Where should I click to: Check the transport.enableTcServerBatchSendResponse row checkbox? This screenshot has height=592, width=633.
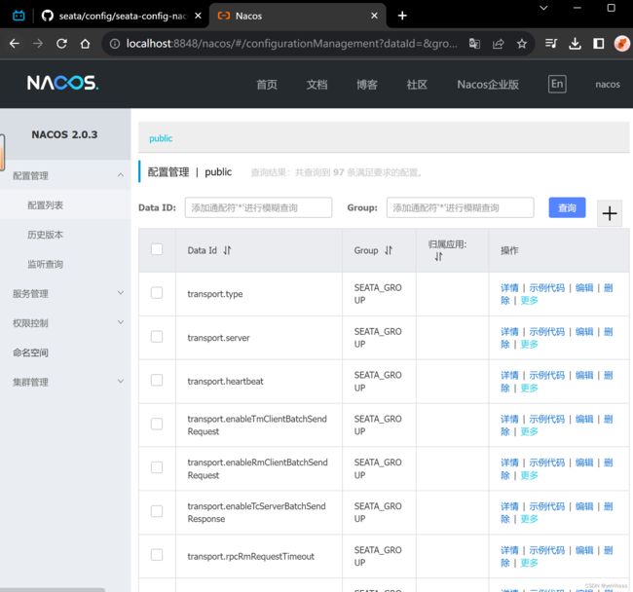click(157, 511)
